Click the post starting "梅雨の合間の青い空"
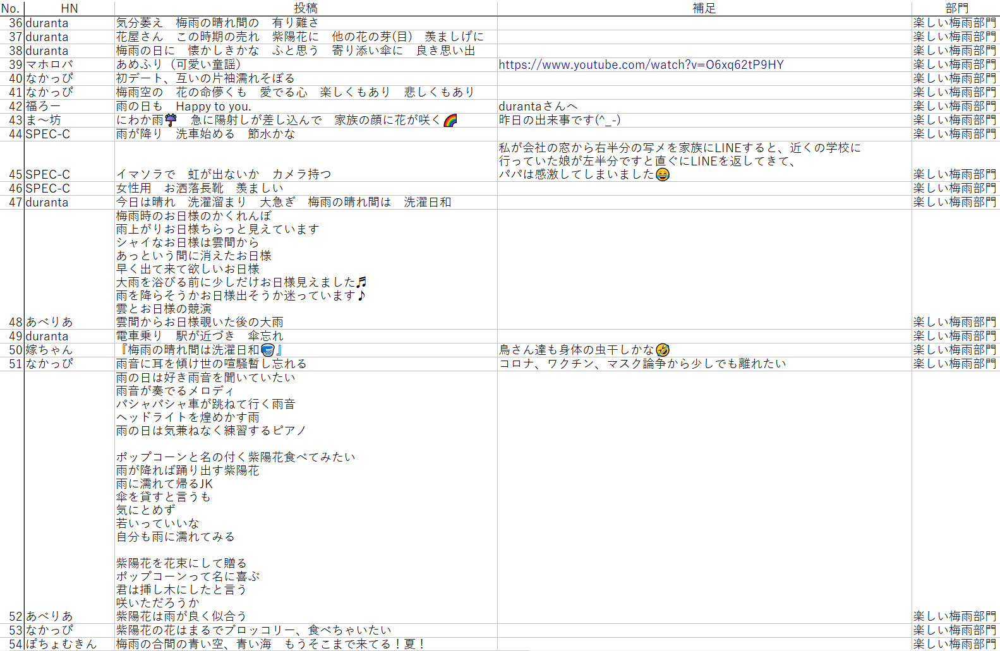 (x=270, y=644)
